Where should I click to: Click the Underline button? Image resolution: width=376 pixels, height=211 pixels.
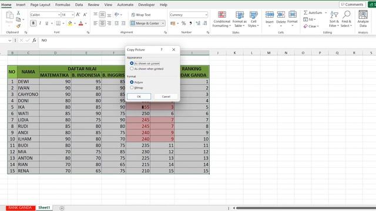(x=47, y=23)
